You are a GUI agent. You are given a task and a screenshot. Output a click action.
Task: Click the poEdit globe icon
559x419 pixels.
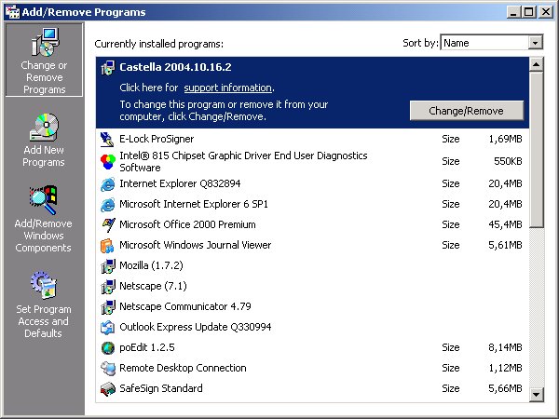point(108,347)
